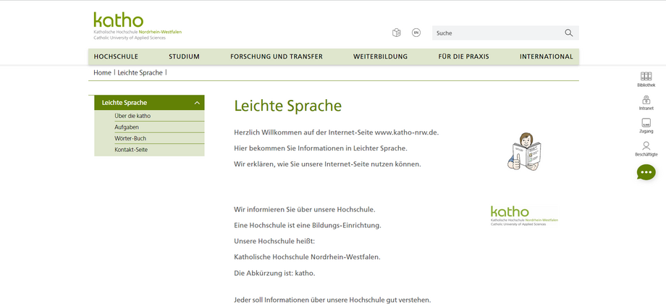This screenshot has height=304, width=666.
Task: Click text 'Wir informieren Sie über unsere Hochschule.'
Action: point(305,209)
